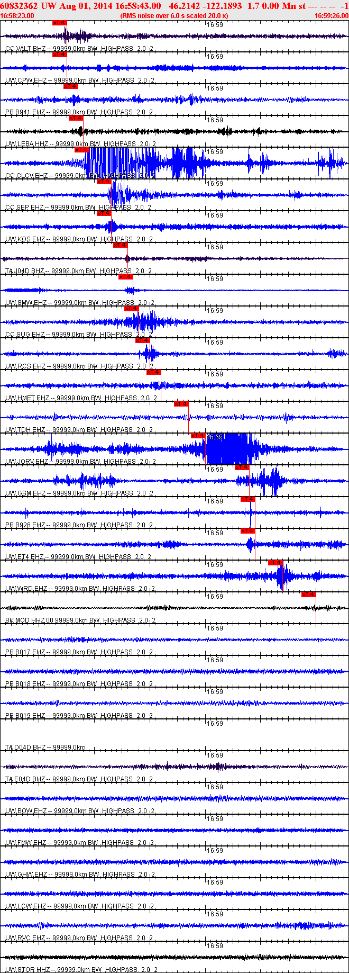The height and width of the screenshot is (973, 349).
Task: Click the UW.LEBA HHZ station label
Action: pos(26,144)
